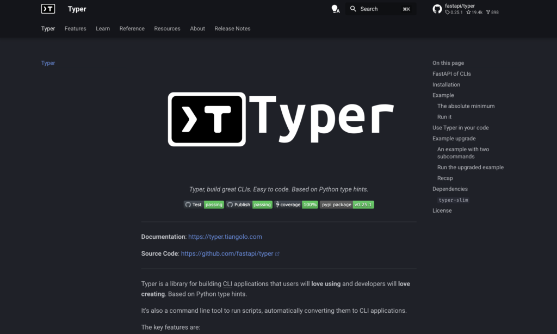The image size is (557, 334).
Task: Click the Publish passing badge
Action: click(x=249, y=205)
